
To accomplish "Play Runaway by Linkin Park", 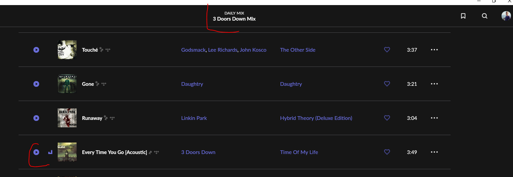I will tap(36, 118).
